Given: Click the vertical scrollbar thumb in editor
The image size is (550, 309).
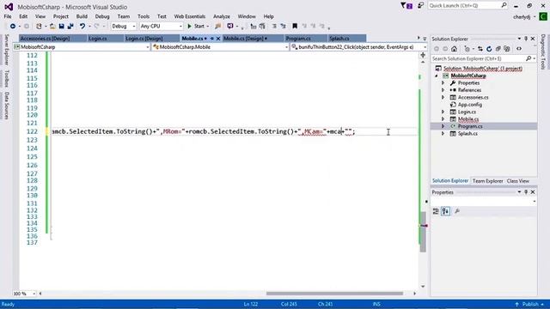Looking at the screenshot, I should (423, 232).
